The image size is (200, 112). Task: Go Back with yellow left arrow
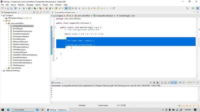coord(101,8)
